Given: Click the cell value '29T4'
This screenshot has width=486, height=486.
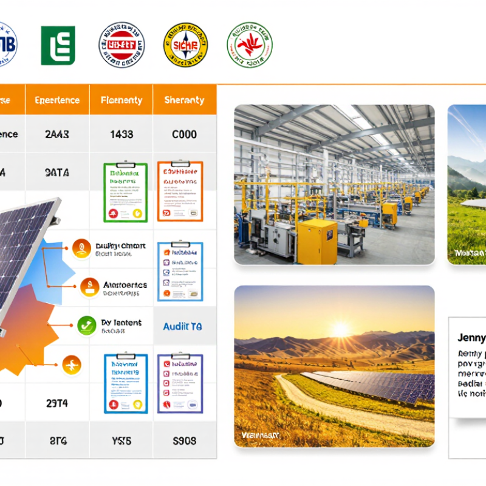Looking at the screenshot, I should pos(57,403).
